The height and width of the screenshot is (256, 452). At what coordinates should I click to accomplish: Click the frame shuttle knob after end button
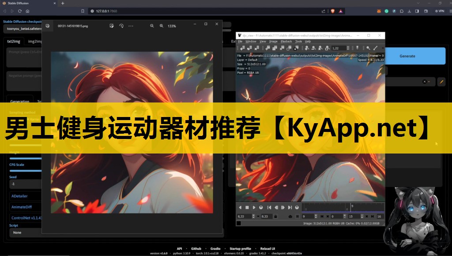coord(297,208)
